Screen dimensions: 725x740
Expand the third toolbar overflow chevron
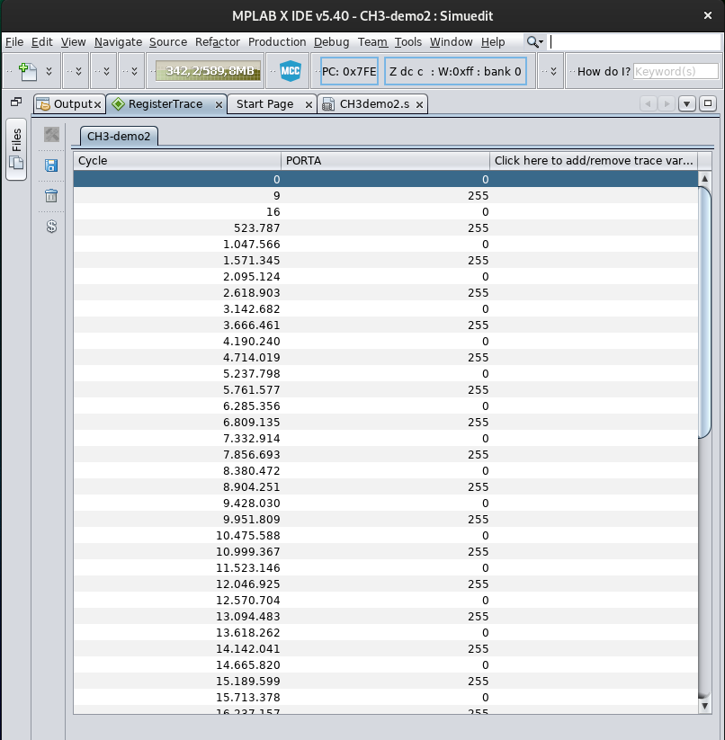[x=106, y=71]
